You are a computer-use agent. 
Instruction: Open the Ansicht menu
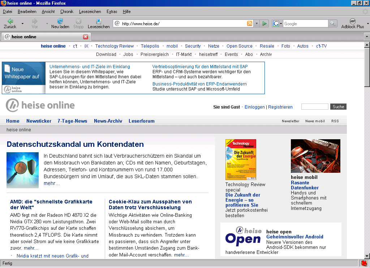pos(48,12)
